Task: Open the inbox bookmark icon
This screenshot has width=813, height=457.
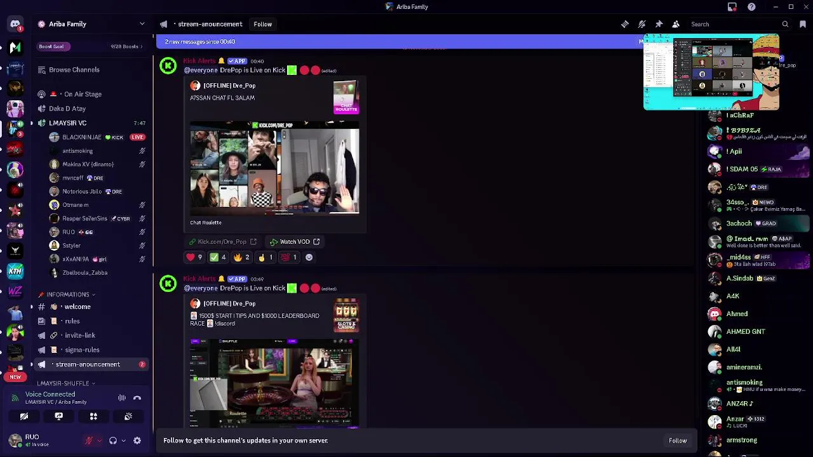Action: (803, 24)
